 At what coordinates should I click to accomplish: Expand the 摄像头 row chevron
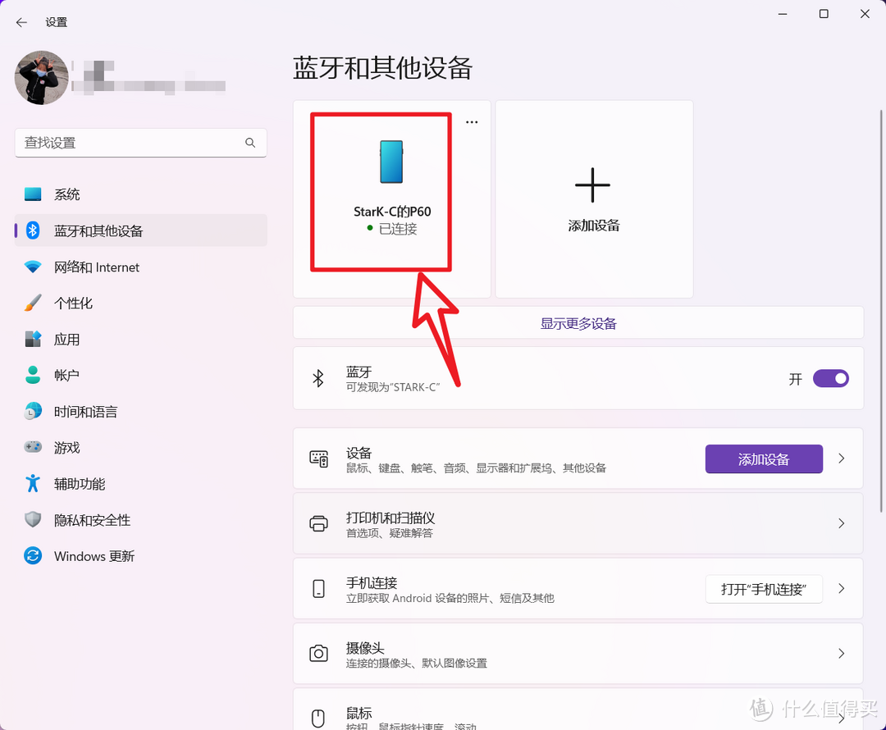[x=842, y=653]
